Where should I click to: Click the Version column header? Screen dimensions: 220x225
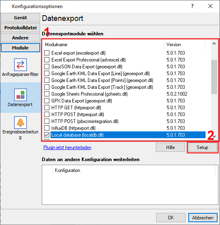point(185,45)
